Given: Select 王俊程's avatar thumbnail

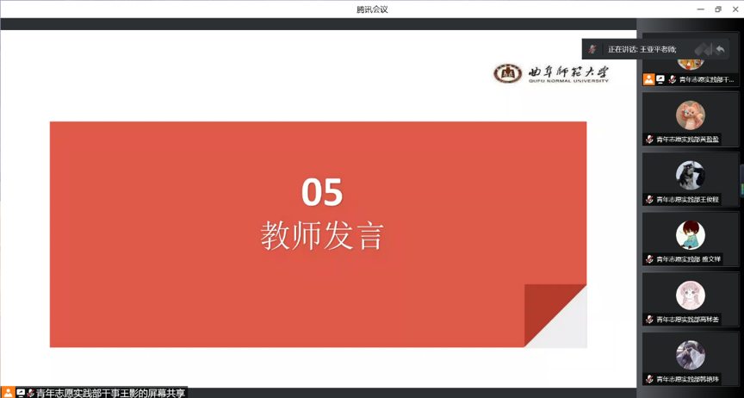Looking at the screenshot, I should (x=690, y=175).
